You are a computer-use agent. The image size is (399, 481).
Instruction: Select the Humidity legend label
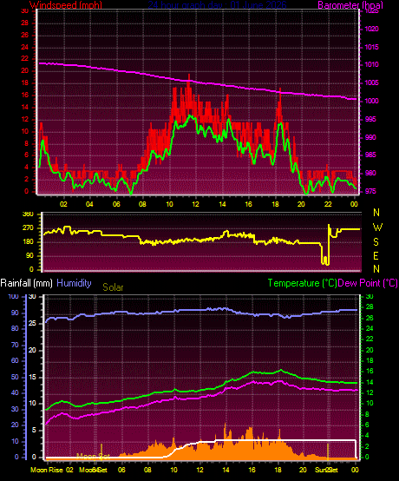74,283
